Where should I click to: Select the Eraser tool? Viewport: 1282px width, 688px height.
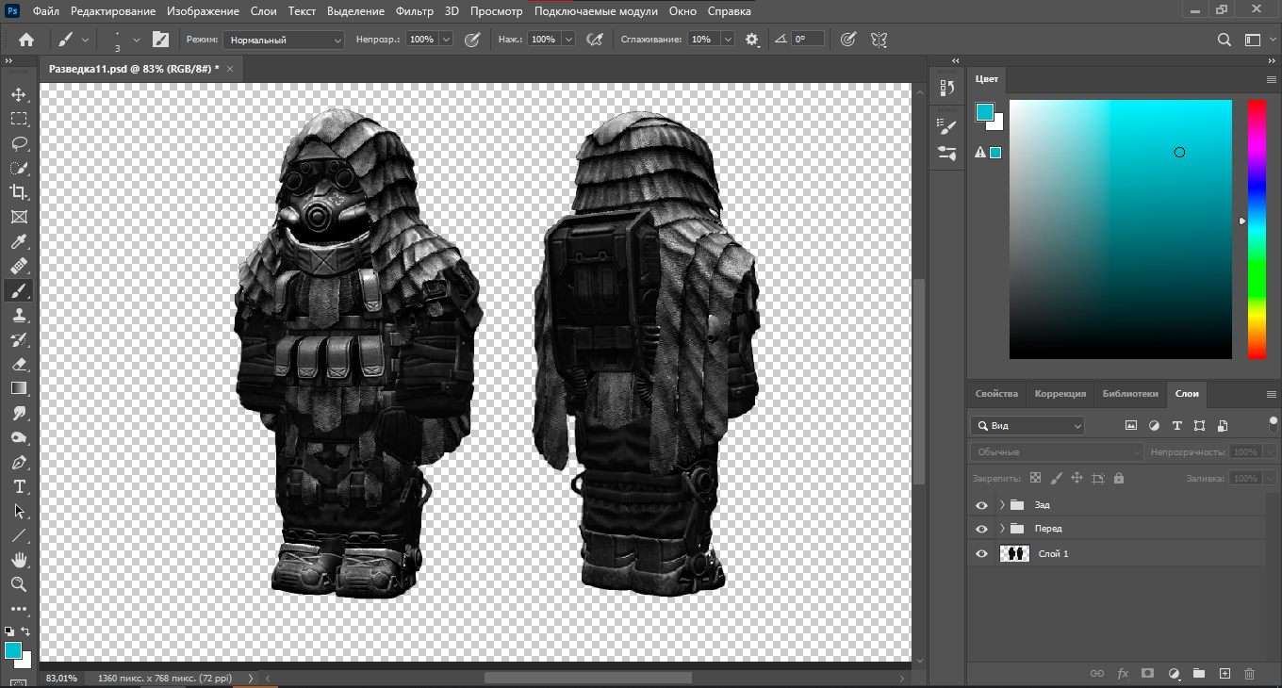[18, 364]
